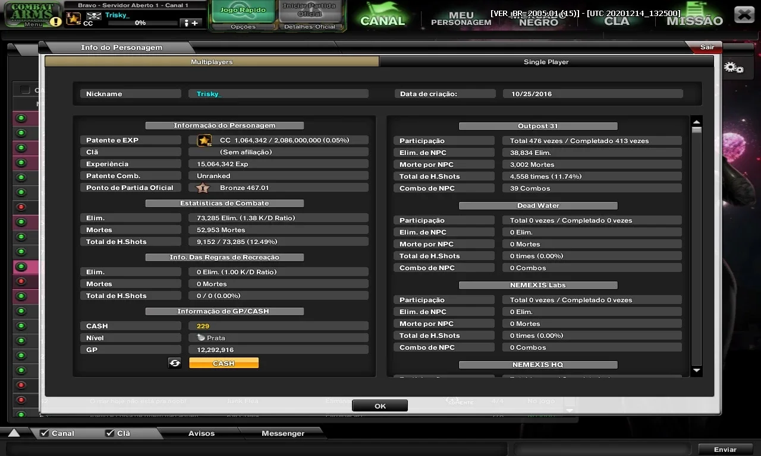The height and width of the screenshot is (456, 761).
Task: Select the Multiplayers tab
Action: [x=212, y=62]
